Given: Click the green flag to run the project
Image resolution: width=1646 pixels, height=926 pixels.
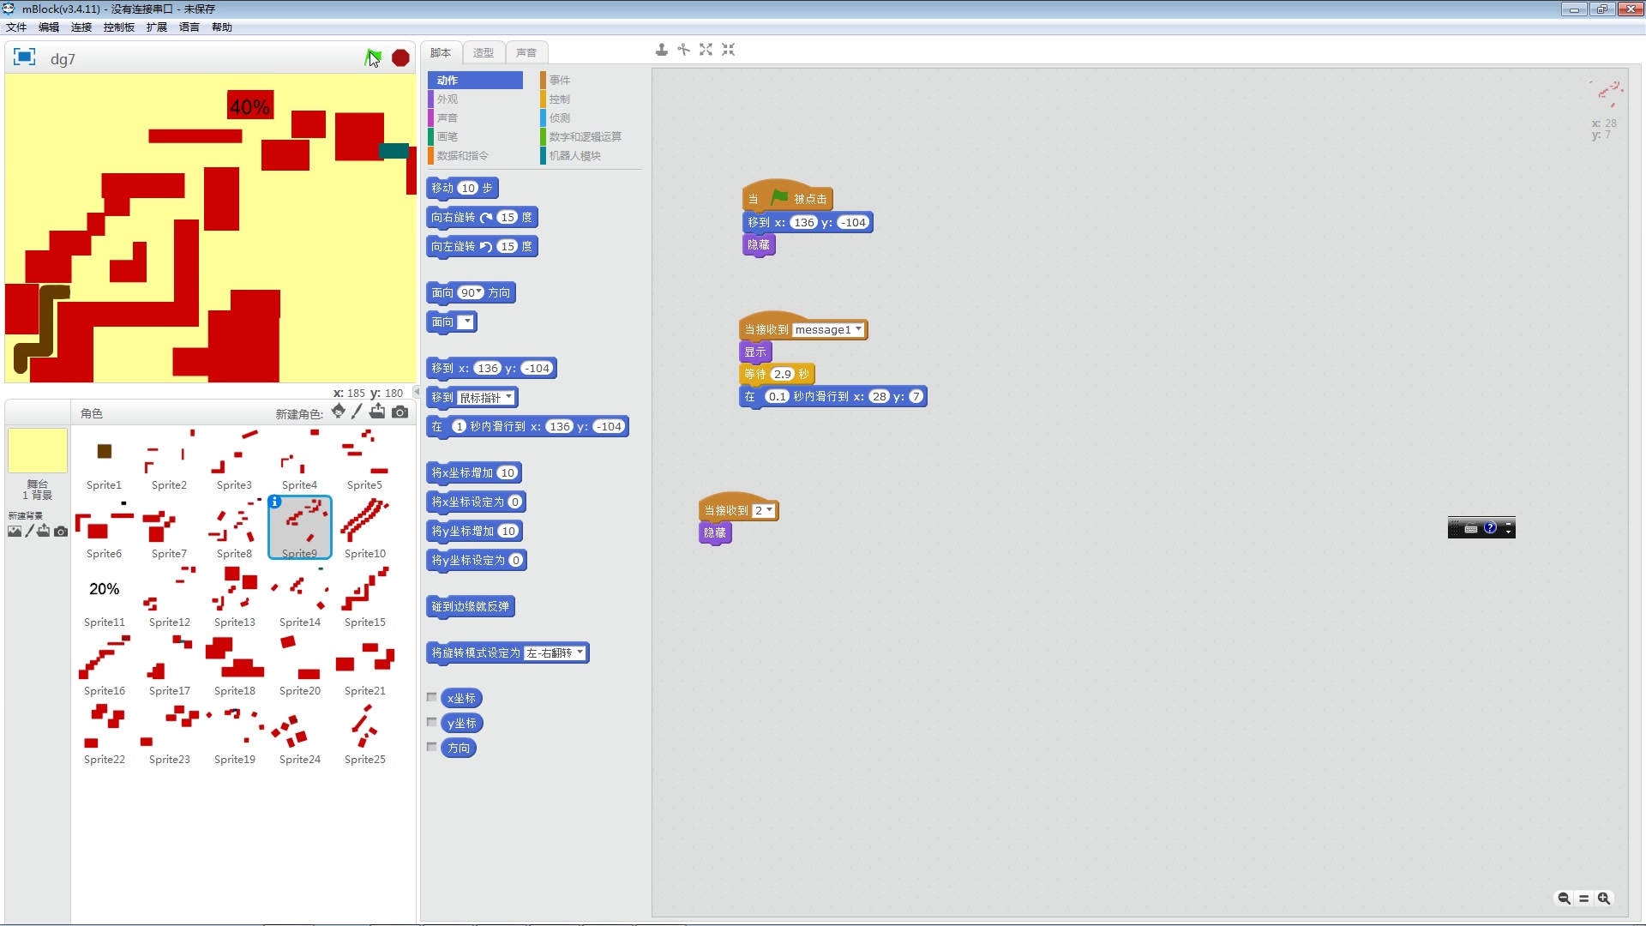Looking at the screenshot, I should [x=374, y=57].
